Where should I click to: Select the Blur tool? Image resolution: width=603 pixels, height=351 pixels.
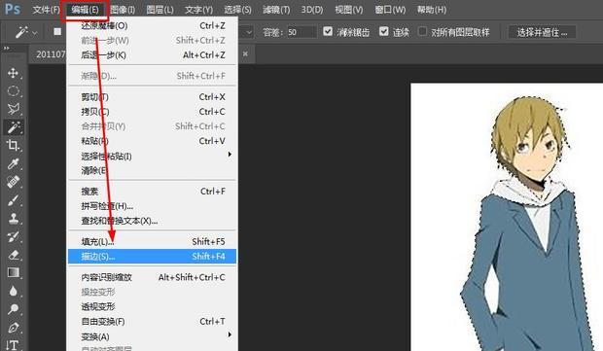click(x=14, y=291)
